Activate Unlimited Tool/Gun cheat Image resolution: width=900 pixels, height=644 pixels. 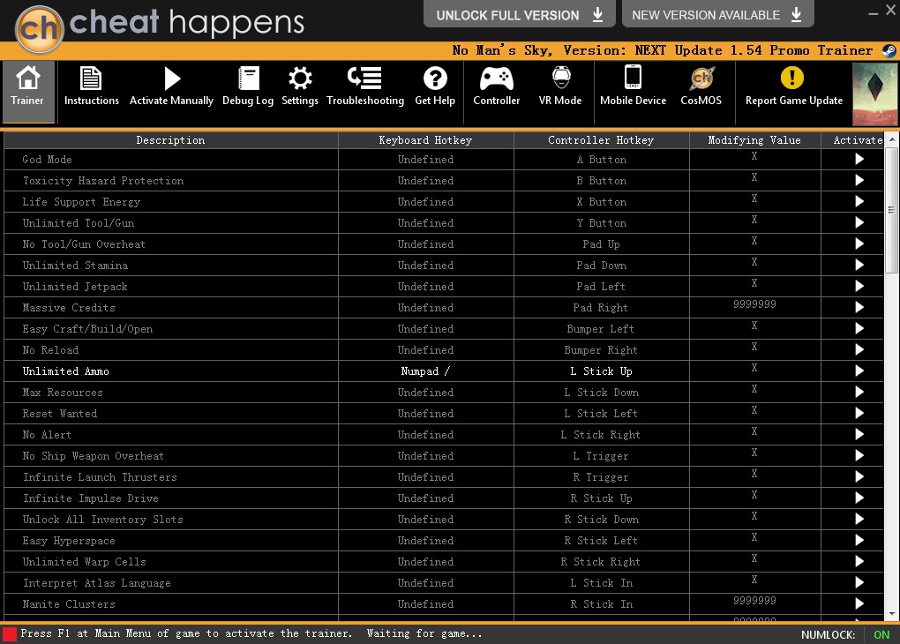[859, 222]
